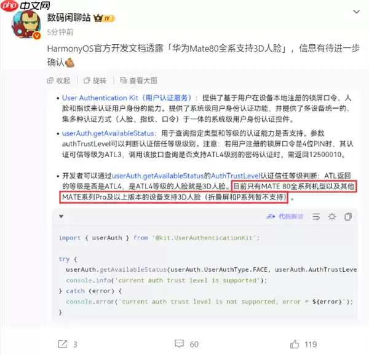Open 数码闲聊站 user profile name
The width and height of the screenshot is (369, 355).
tap(69, 18)
